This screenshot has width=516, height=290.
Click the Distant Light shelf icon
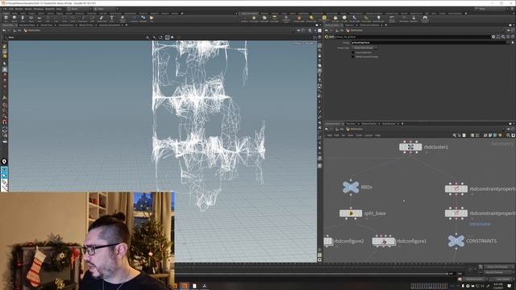311,19
